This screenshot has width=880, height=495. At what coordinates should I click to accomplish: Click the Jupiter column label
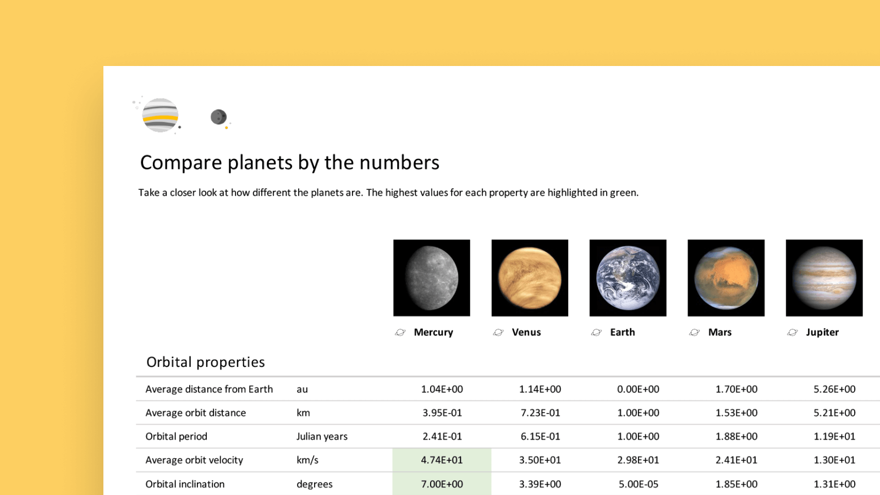[x=822, y=332]
